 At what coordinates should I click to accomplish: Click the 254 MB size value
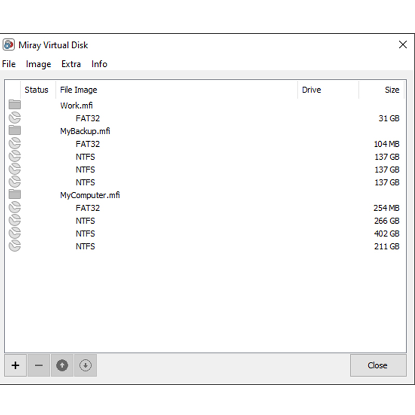386,208
